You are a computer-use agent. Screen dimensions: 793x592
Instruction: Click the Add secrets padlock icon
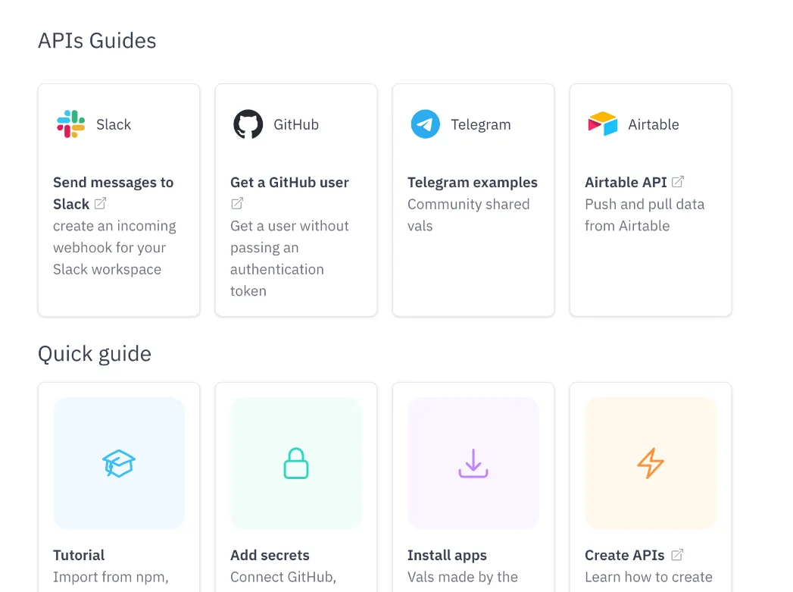pos(296,463)
